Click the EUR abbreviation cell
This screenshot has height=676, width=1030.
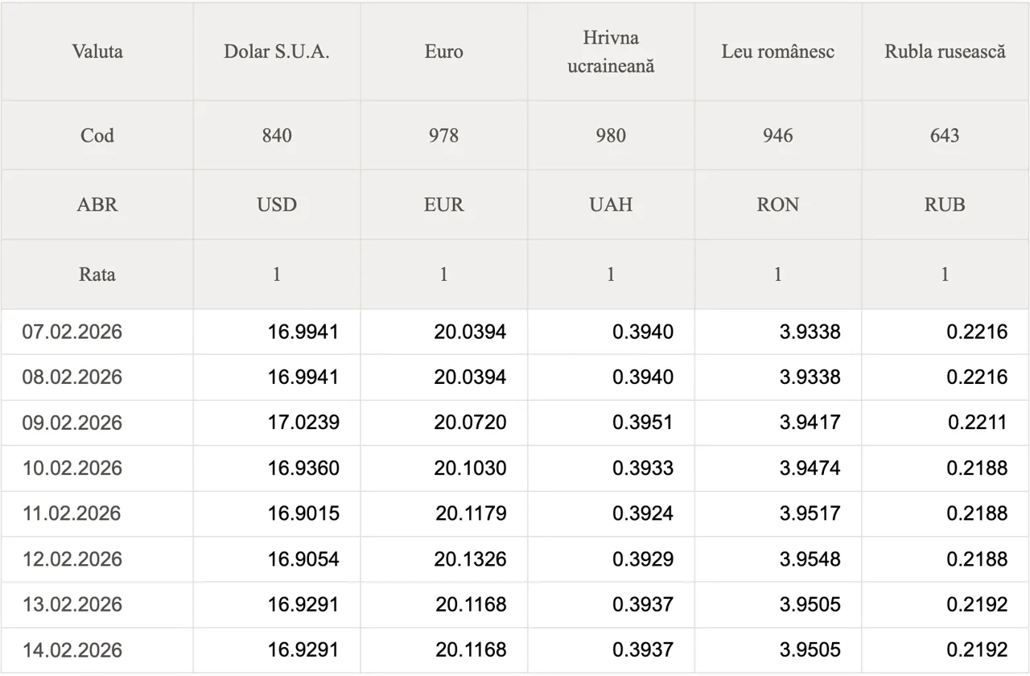coord(443,204)
